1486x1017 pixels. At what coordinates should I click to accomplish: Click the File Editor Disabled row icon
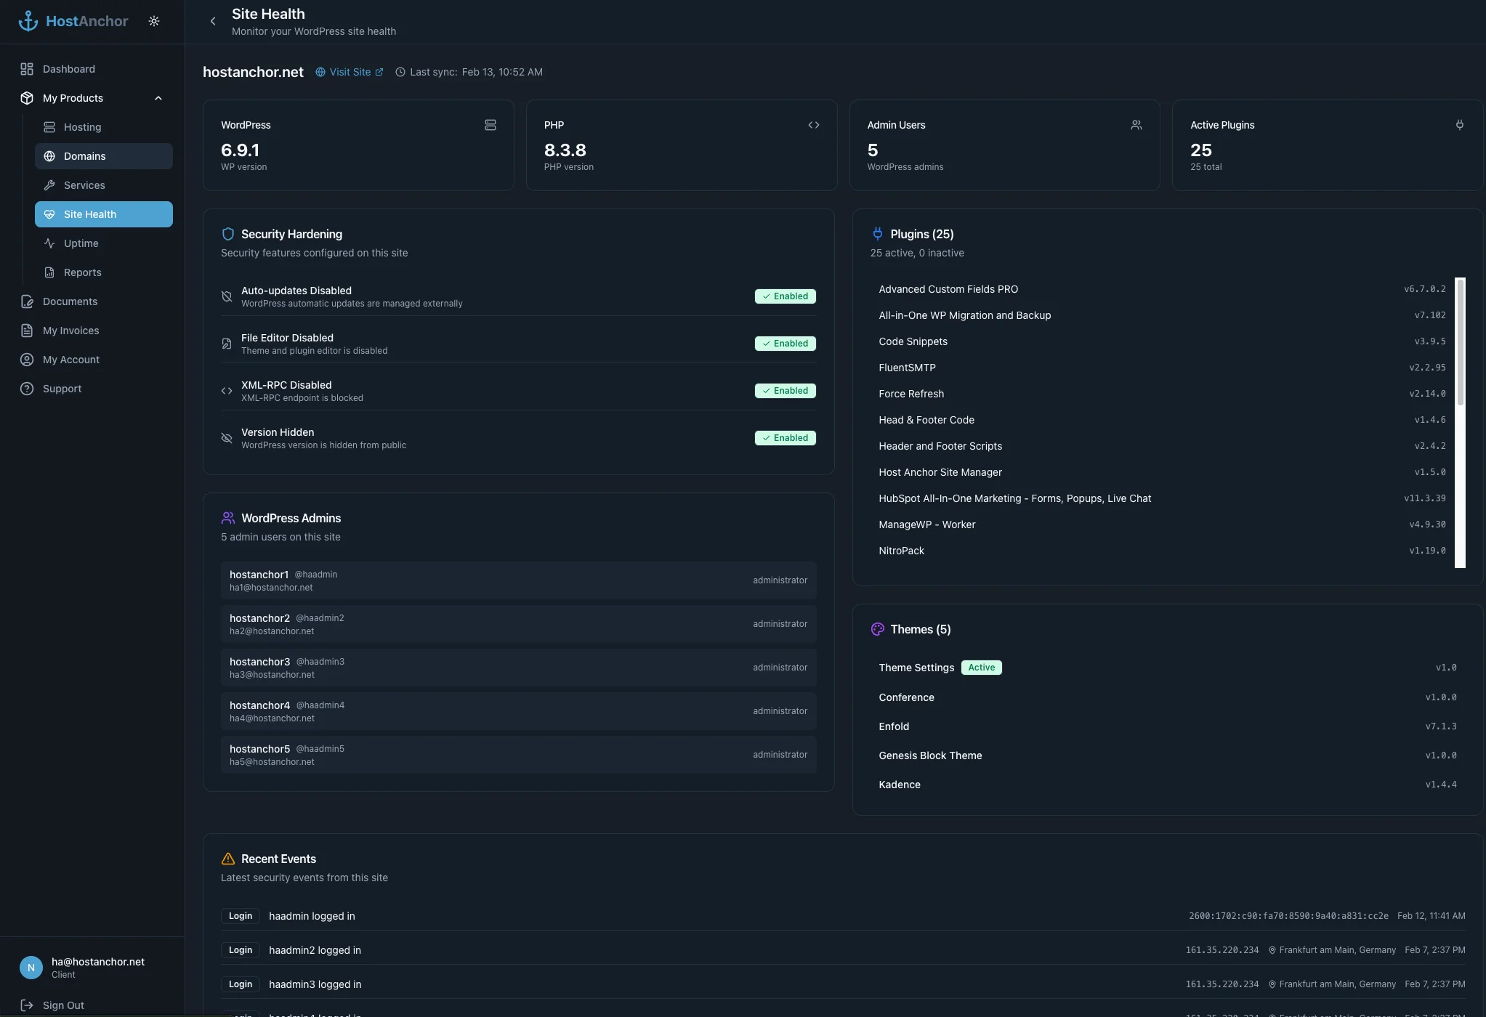coord(227,344)
